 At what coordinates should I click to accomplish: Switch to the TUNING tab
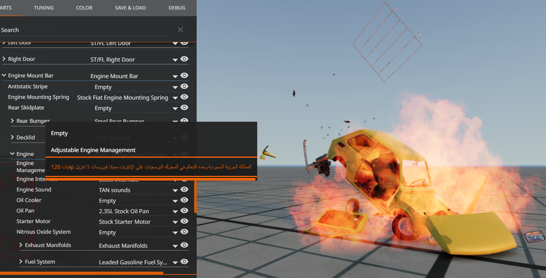(x=44, y=8)
